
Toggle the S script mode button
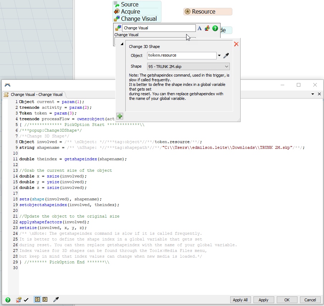pyautogui.click(x=37, y=300)
